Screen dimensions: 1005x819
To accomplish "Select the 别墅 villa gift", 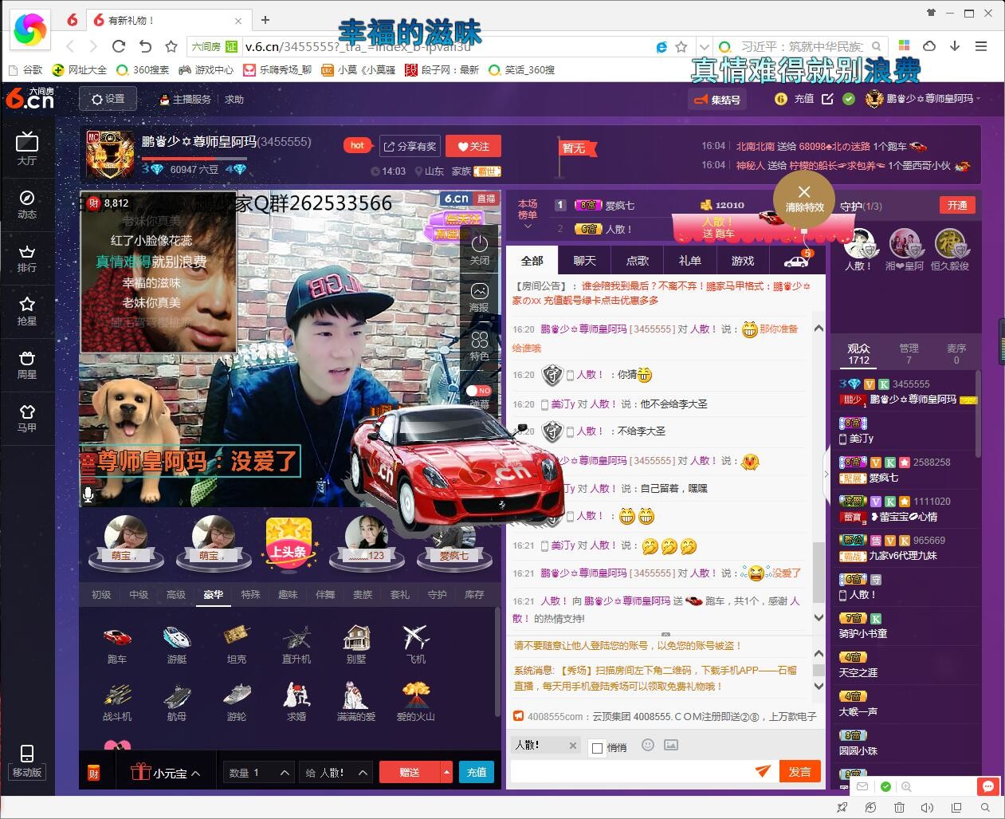I will tap(356, 644).
